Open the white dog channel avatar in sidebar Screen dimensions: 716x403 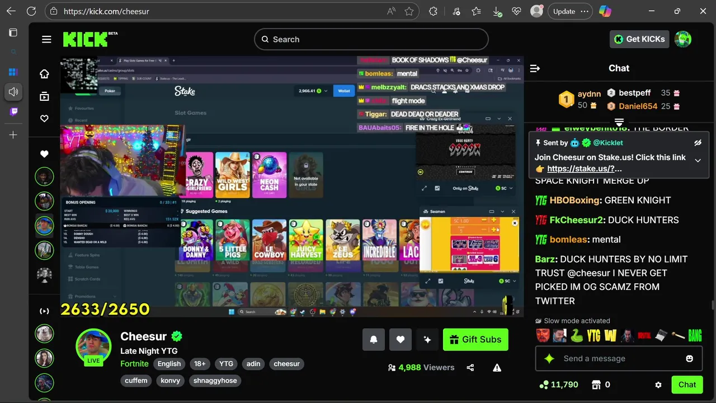pos(44,334)
